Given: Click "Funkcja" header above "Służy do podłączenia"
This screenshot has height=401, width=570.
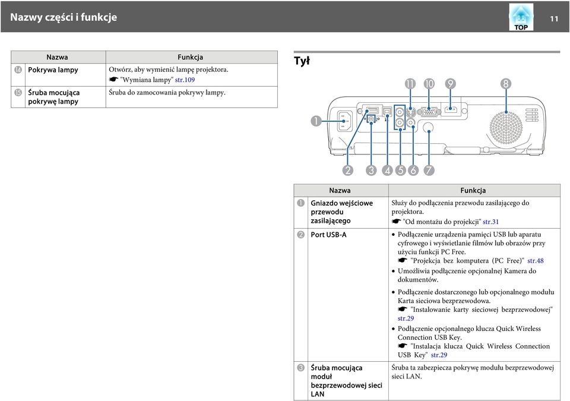Looking at the screenshot, I should point(473,190).
